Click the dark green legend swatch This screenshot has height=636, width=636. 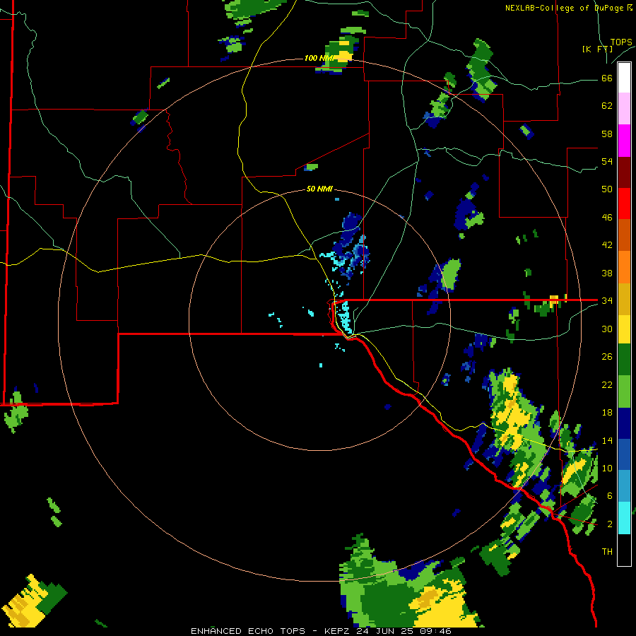tap(624, 360)
